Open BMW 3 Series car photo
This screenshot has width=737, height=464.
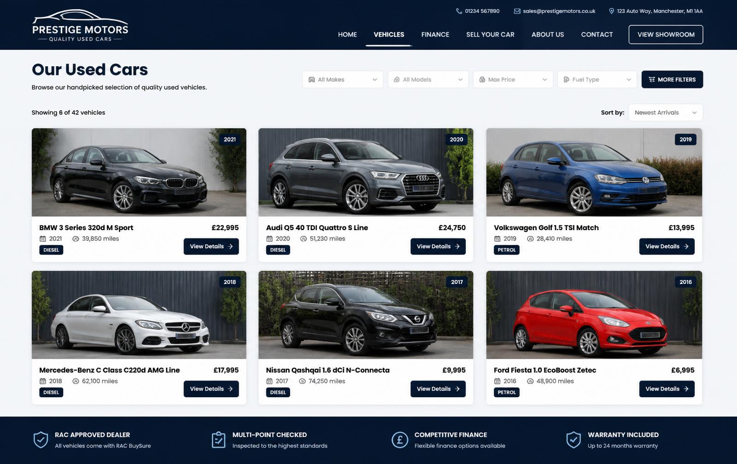tap(139, 173)
